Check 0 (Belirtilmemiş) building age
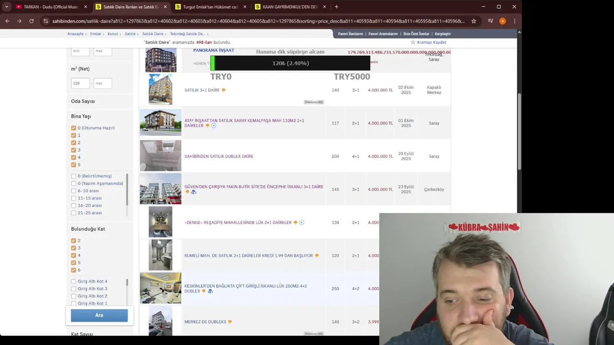The width and height of the screenshot is (614, 345). coord(73,176)
